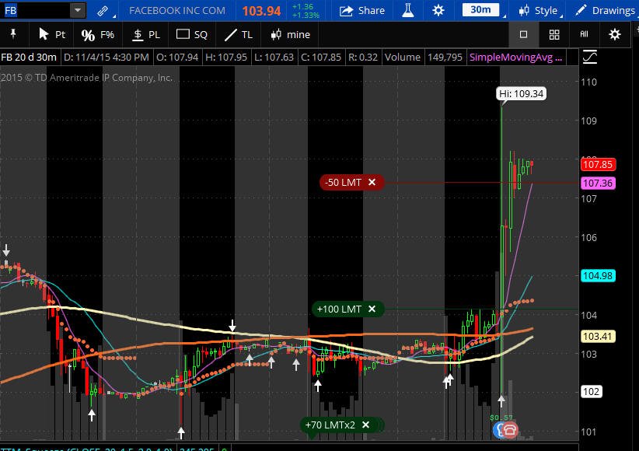Click the paperclip link icon

point(103,11)
